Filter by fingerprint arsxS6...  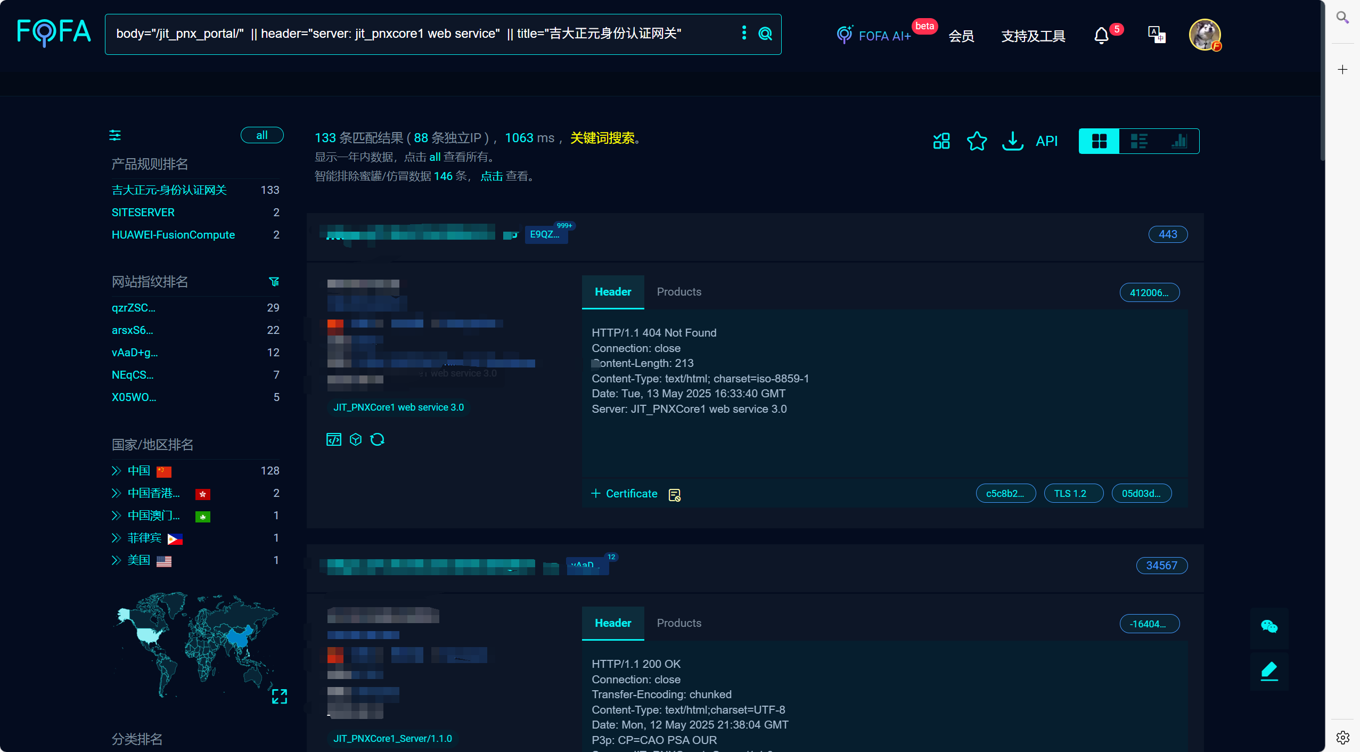tap(133, 330)
